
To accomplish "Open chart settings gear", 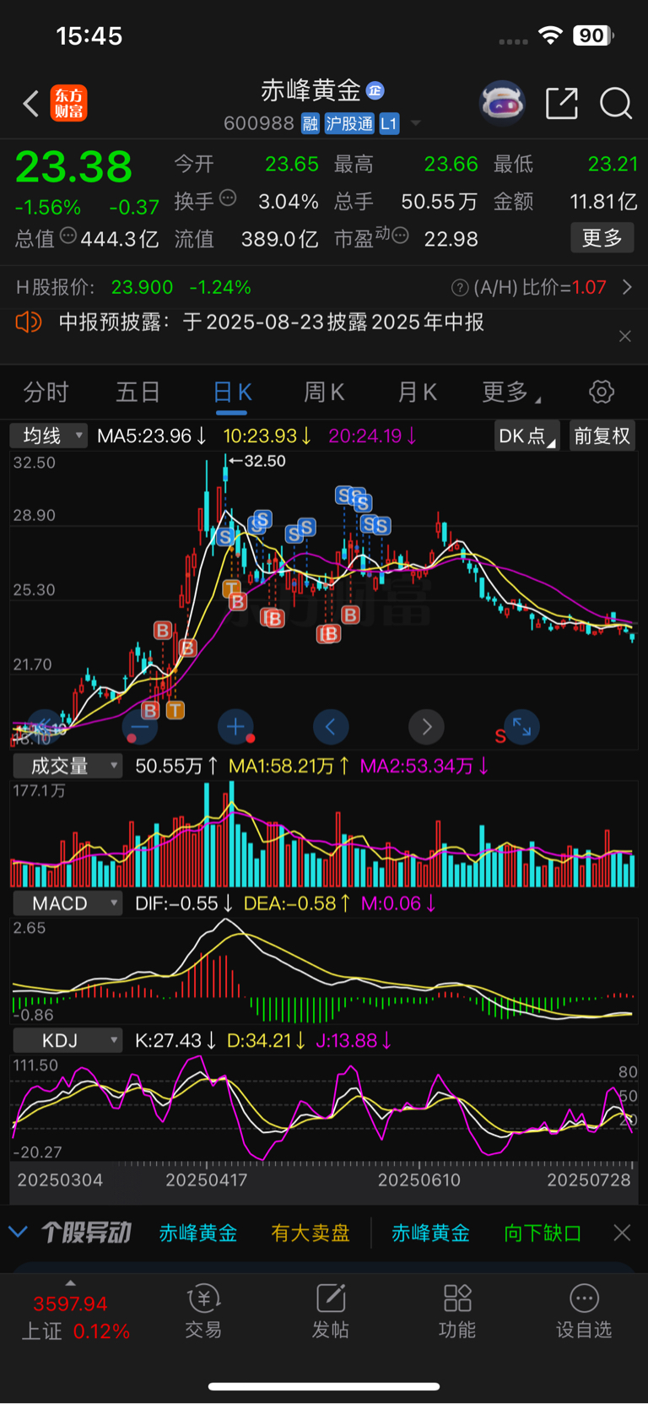I will click(x=602, y=392).
